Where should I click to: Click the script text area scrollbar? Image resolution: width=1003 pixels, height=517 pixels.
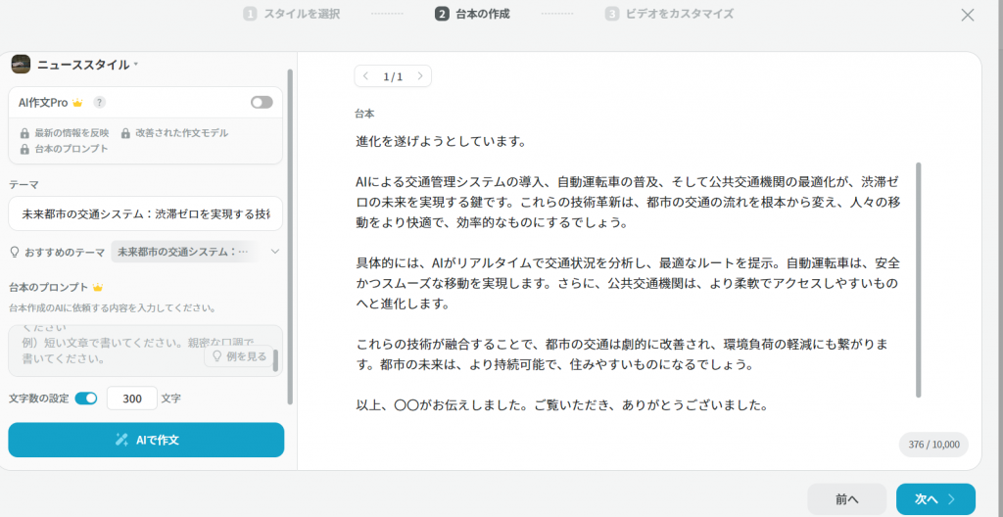[x=918, y=279]
